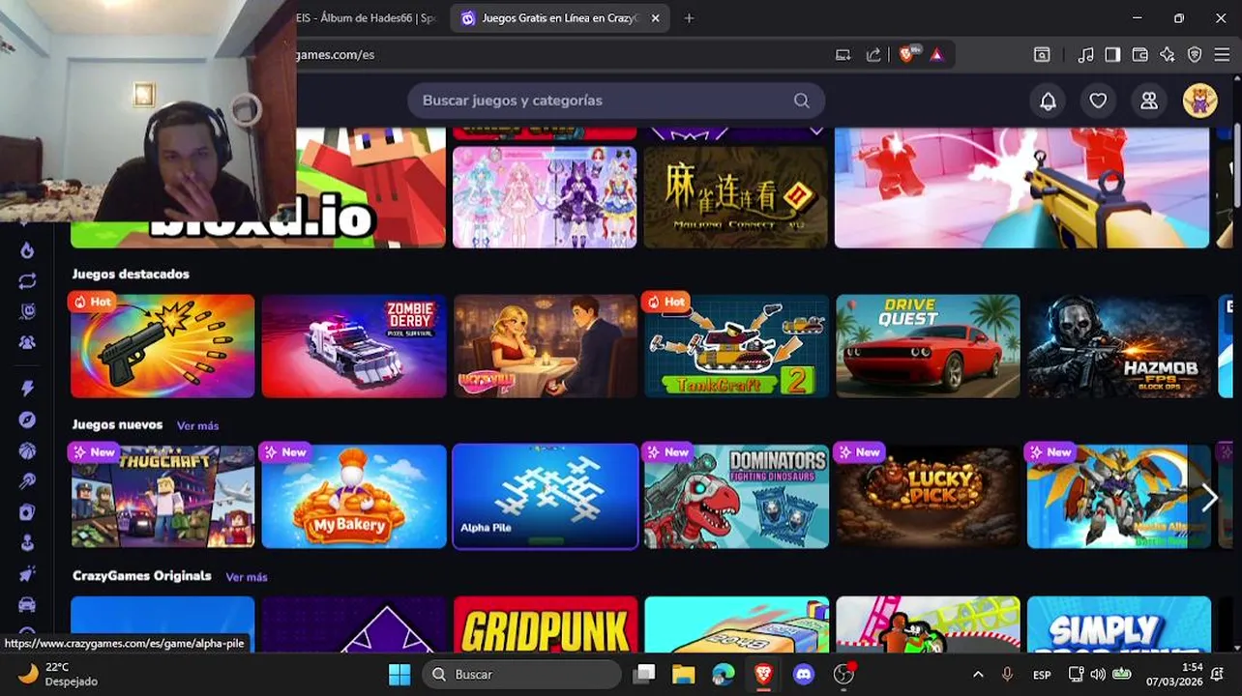Open the Leo AI sparkle icon
The image size is (1242, 696).
[x=1168, y=55]
